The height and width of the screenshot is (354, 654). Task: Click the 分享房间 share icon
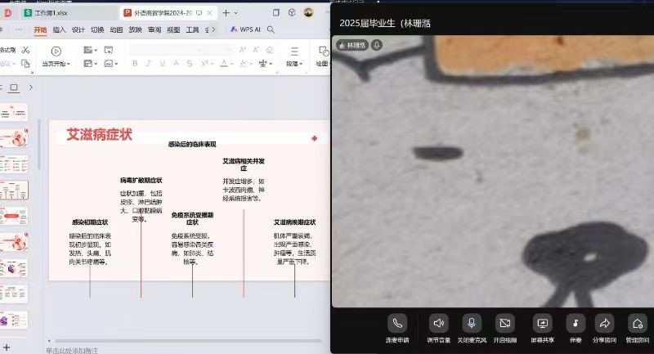click(x=604, y=323)
